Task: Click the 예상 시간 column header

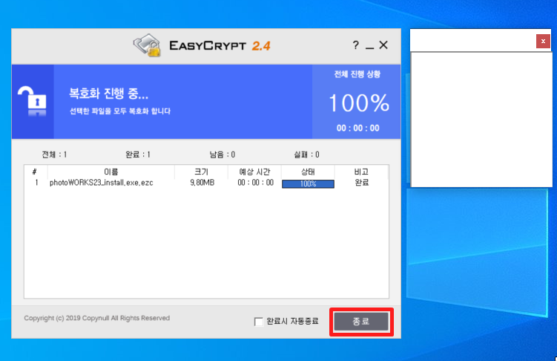Action: point(254,172)
